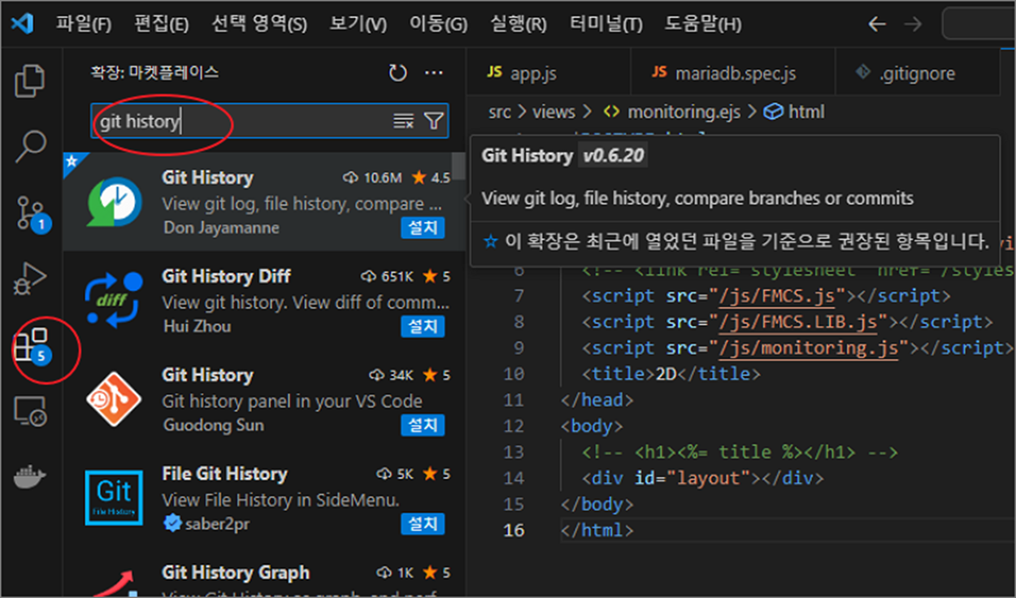
Task: Install Git History Diff by Hui Zhou
Action: pyautogui.click(x=423, y=327)
